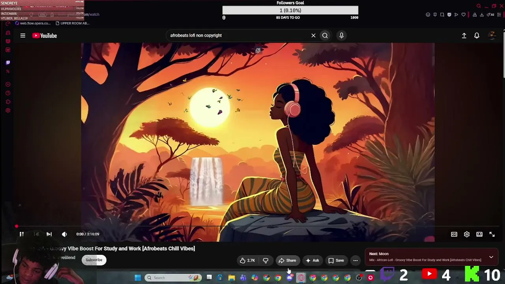Image resolution: width=505 pixels, height=284 pixels.
Task: Share the video
Action: [x=288, y=260]
